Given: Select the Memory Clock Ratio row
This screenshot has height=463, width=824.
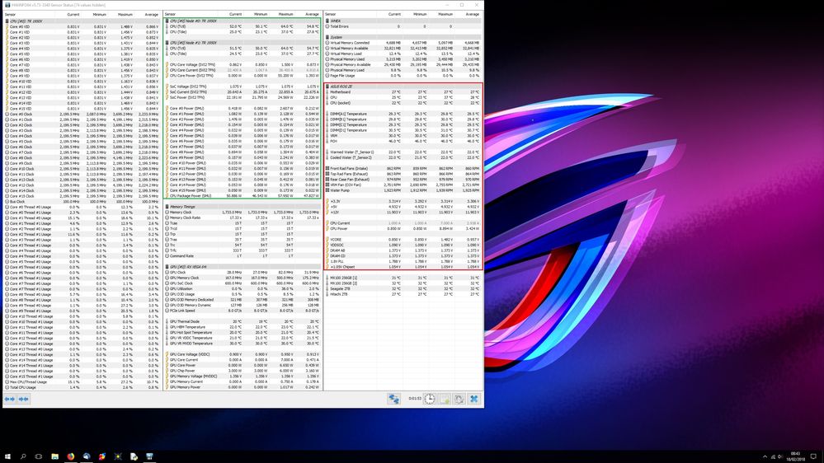Looking at the screenshot, I should [x=242, y=217].
